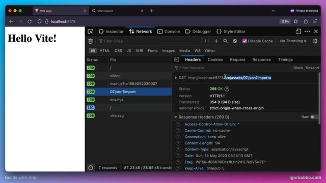Click the performance analysis stopwatch icon
This screenshot has height=183, width=326.
point(91,167)
